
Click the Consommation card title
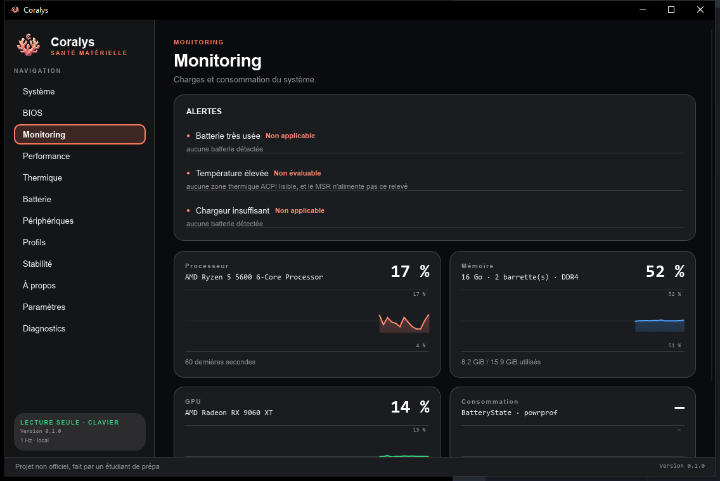(489, 402)
